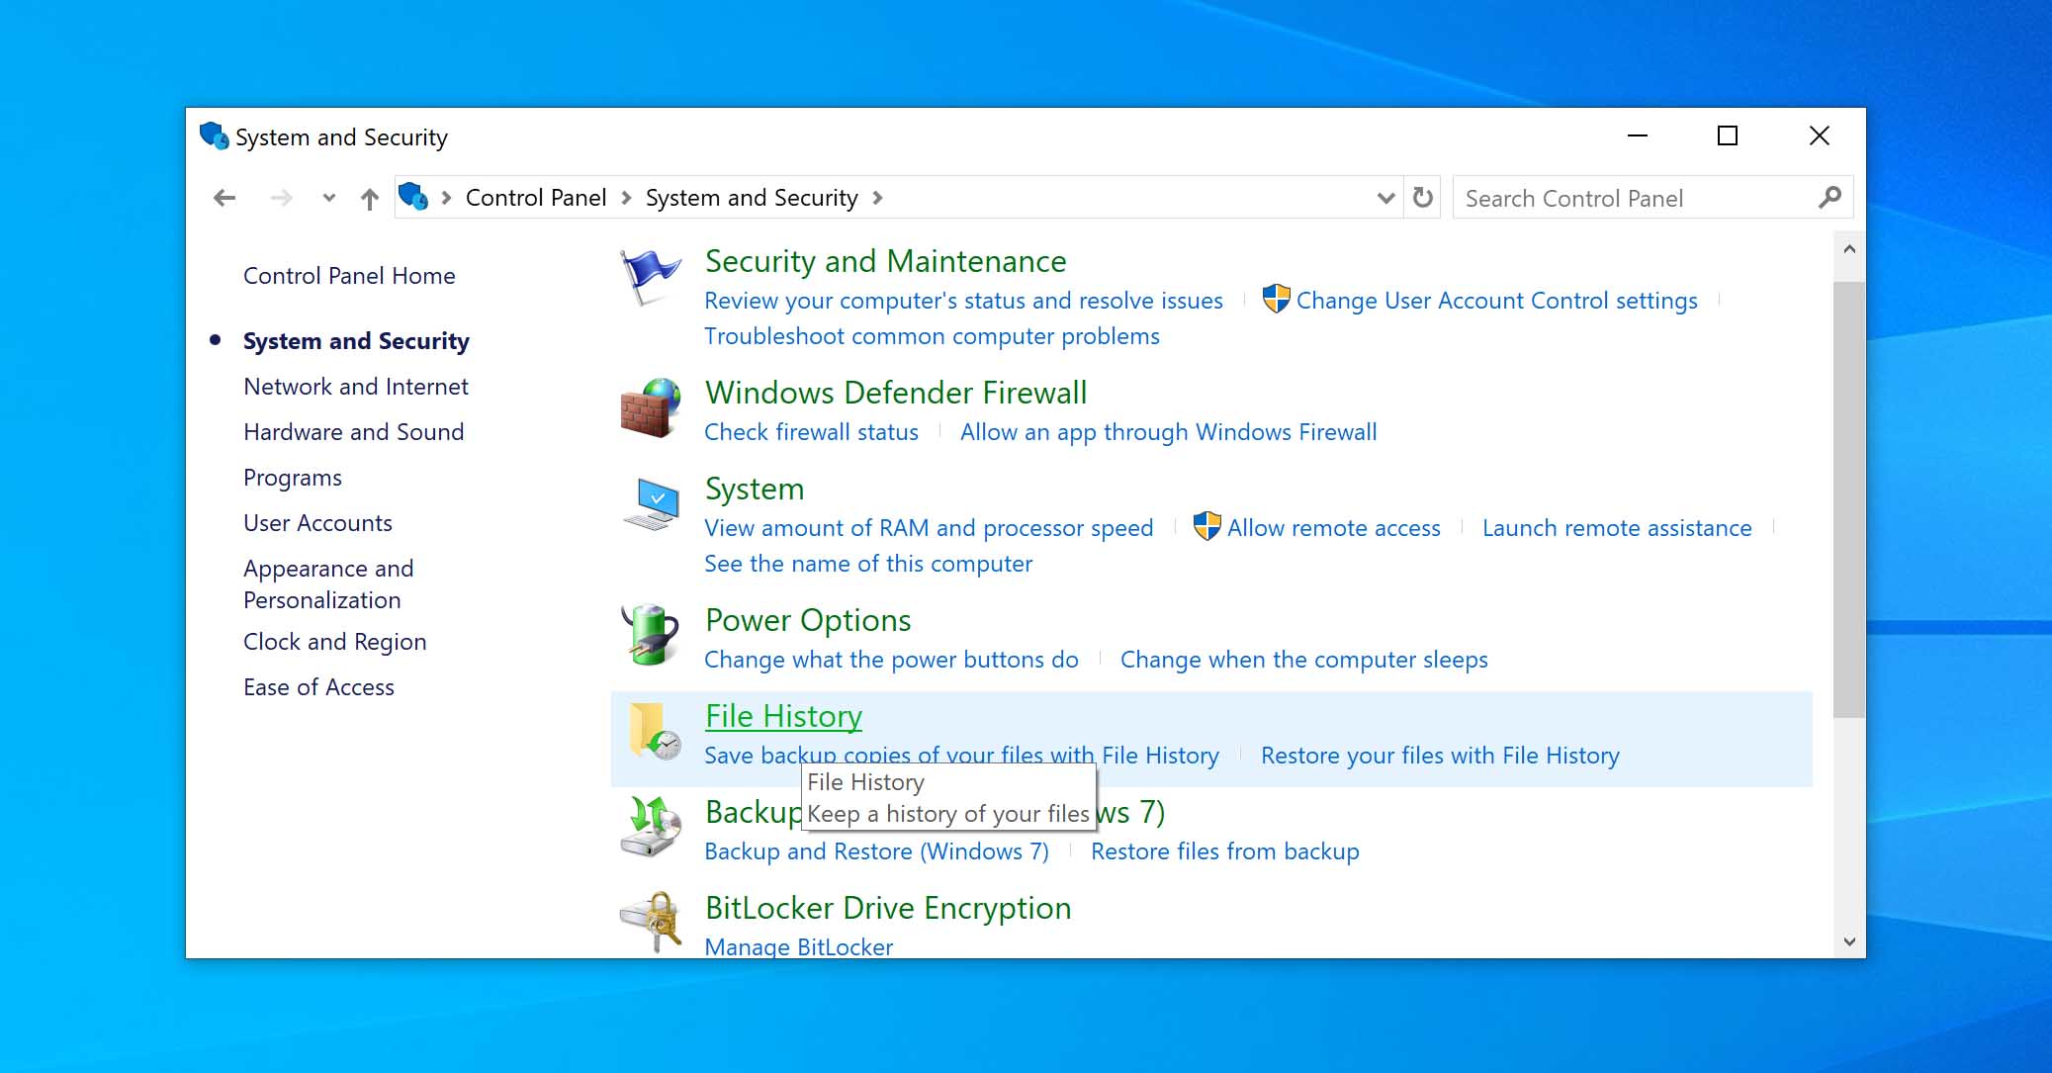Click shield icon beside Change User Account Control

tap(1277, 299)
